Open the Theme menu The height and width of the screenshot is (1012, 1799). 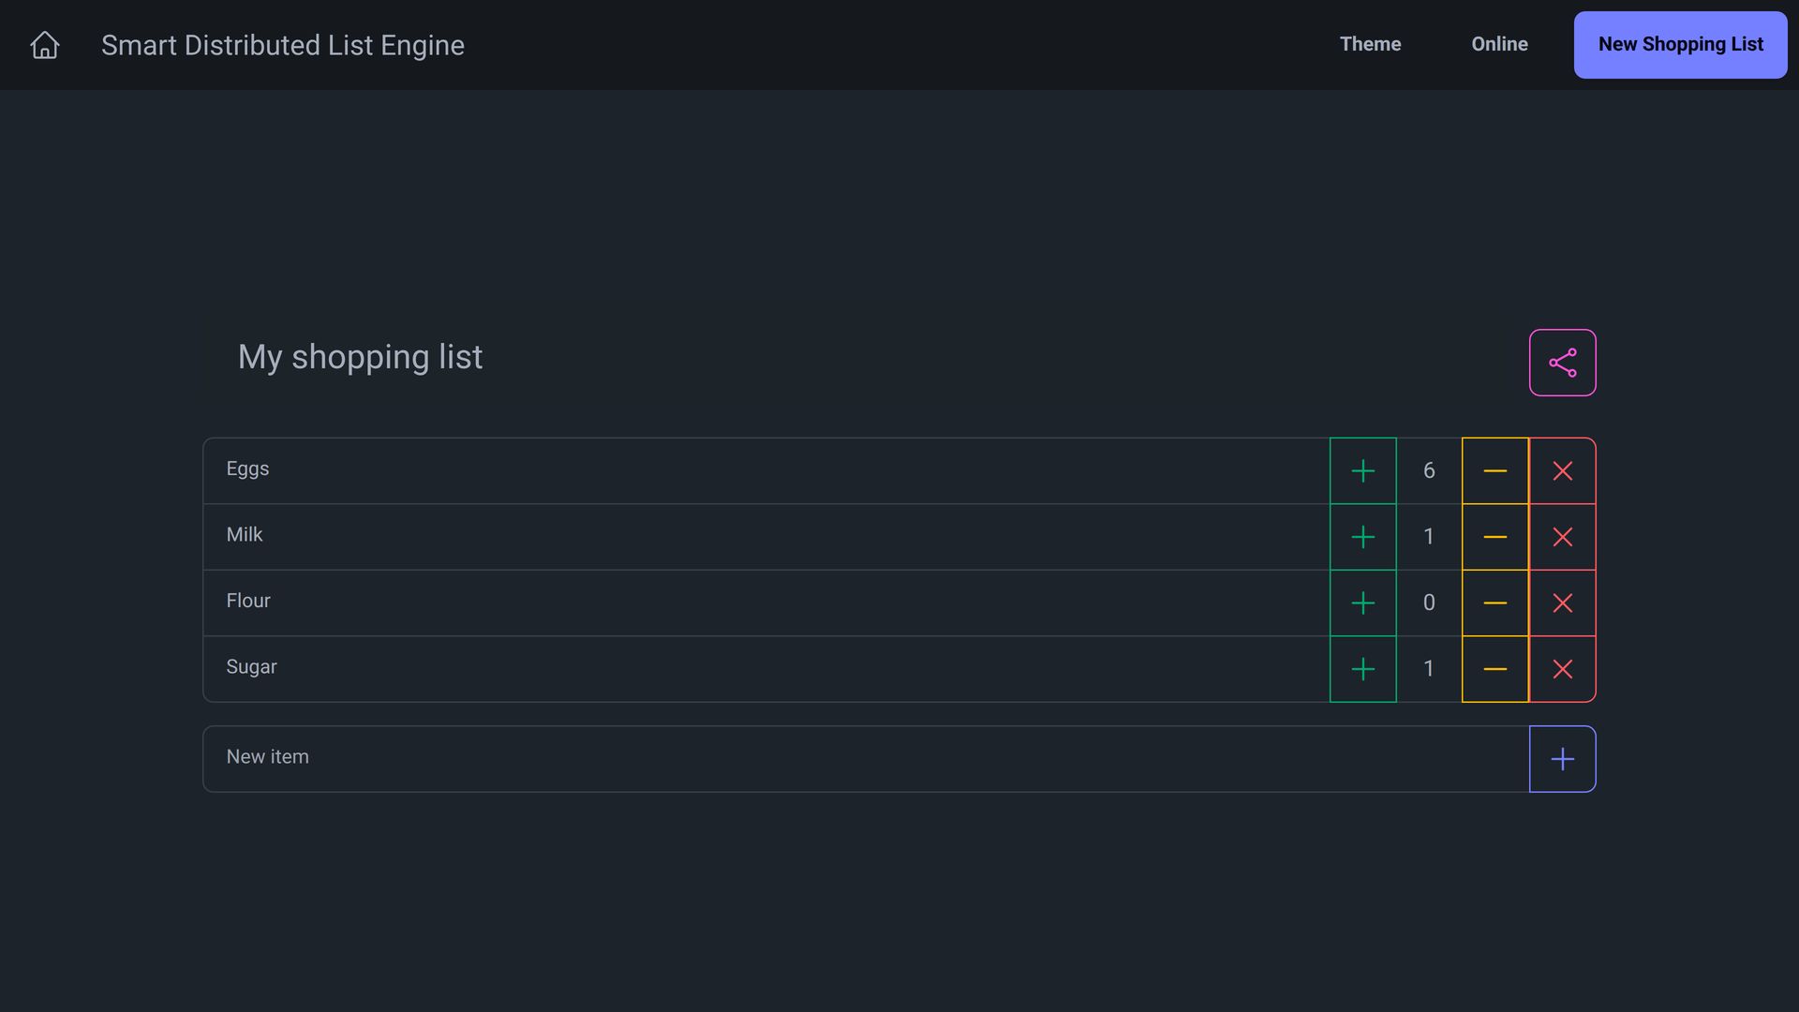point(1370,44)
